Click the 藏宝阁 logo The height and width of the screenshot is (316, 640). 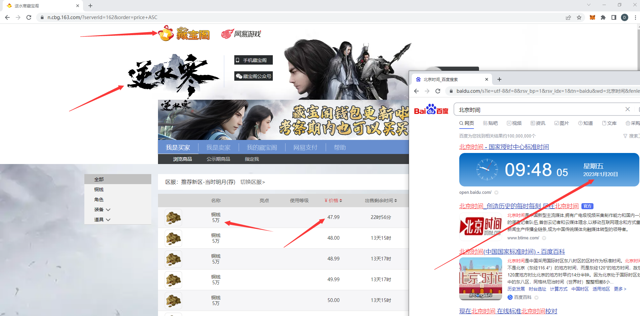click(184, 33)
